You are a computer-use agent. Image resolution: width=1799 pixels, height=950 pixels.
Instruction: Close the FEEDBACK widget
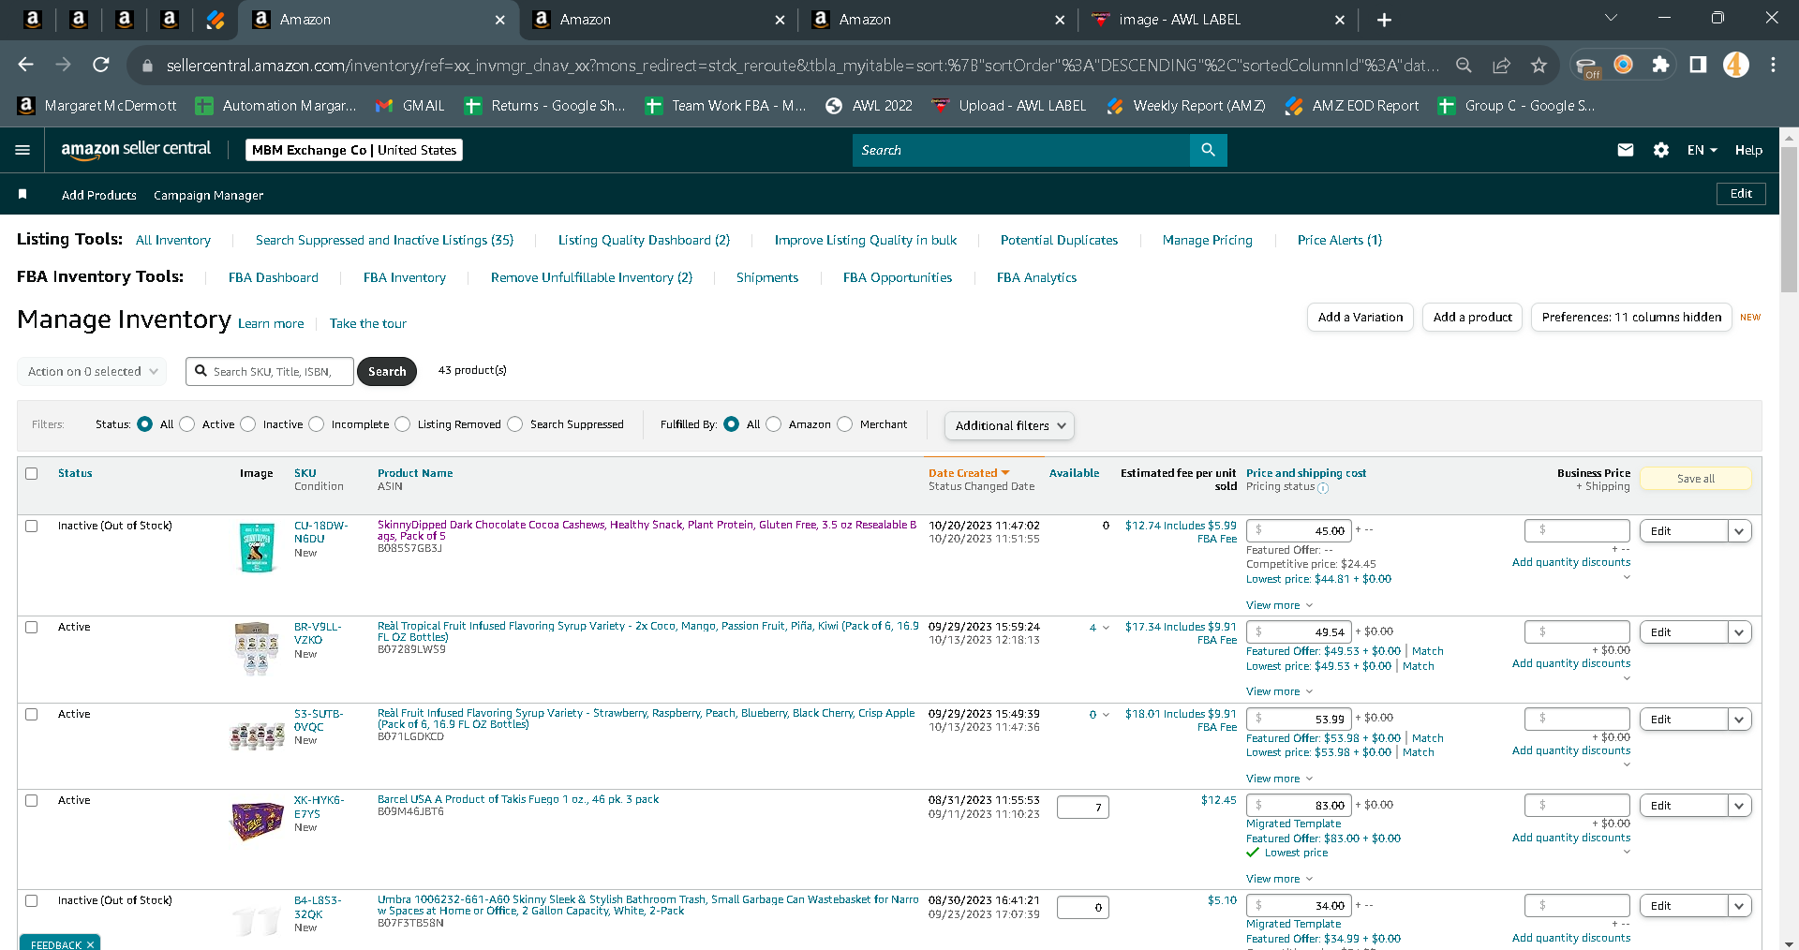(x=90, y=944)
